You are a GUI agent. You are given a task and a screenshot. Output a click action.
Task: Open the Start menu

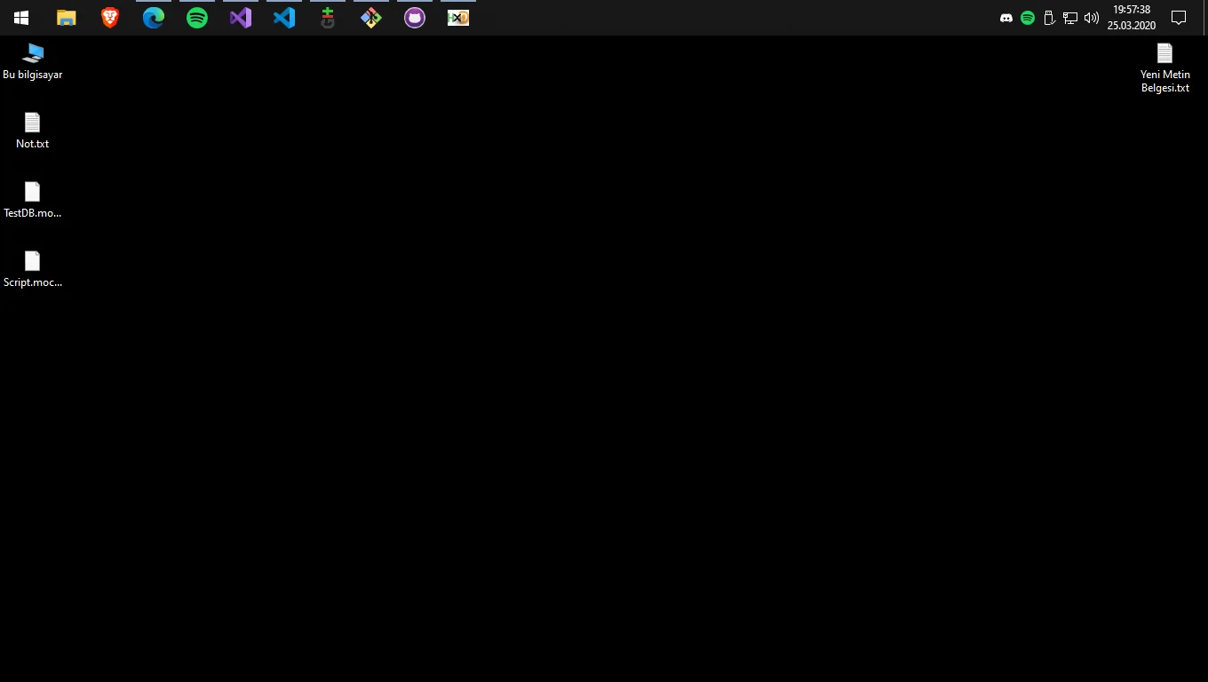coord(20,17)
